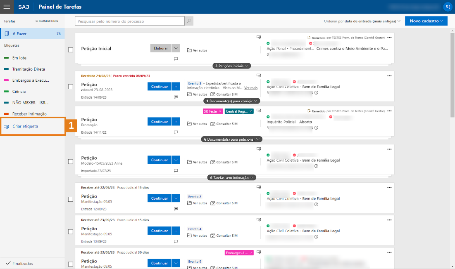The width and height of the screenshot is (455, 269).
Task: Expand the '3 Petições iniciais' group
Action: pos(232,66)
